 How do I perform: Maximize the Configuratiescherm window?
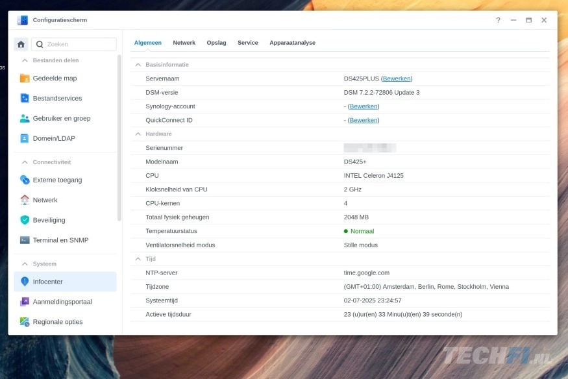click(528, 20)
